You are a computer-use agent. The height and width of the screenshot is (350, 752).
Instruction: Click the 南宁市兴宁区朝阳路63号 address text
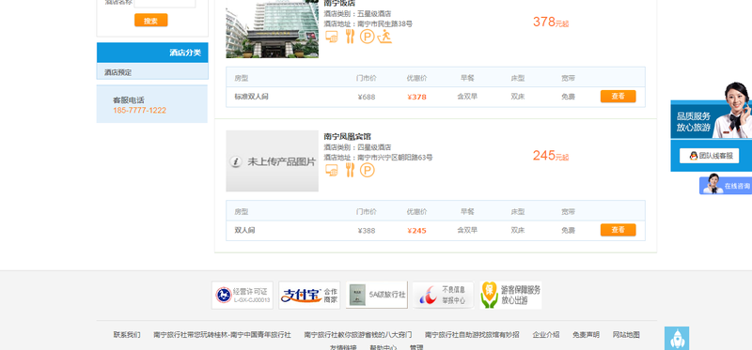[395, 157]
